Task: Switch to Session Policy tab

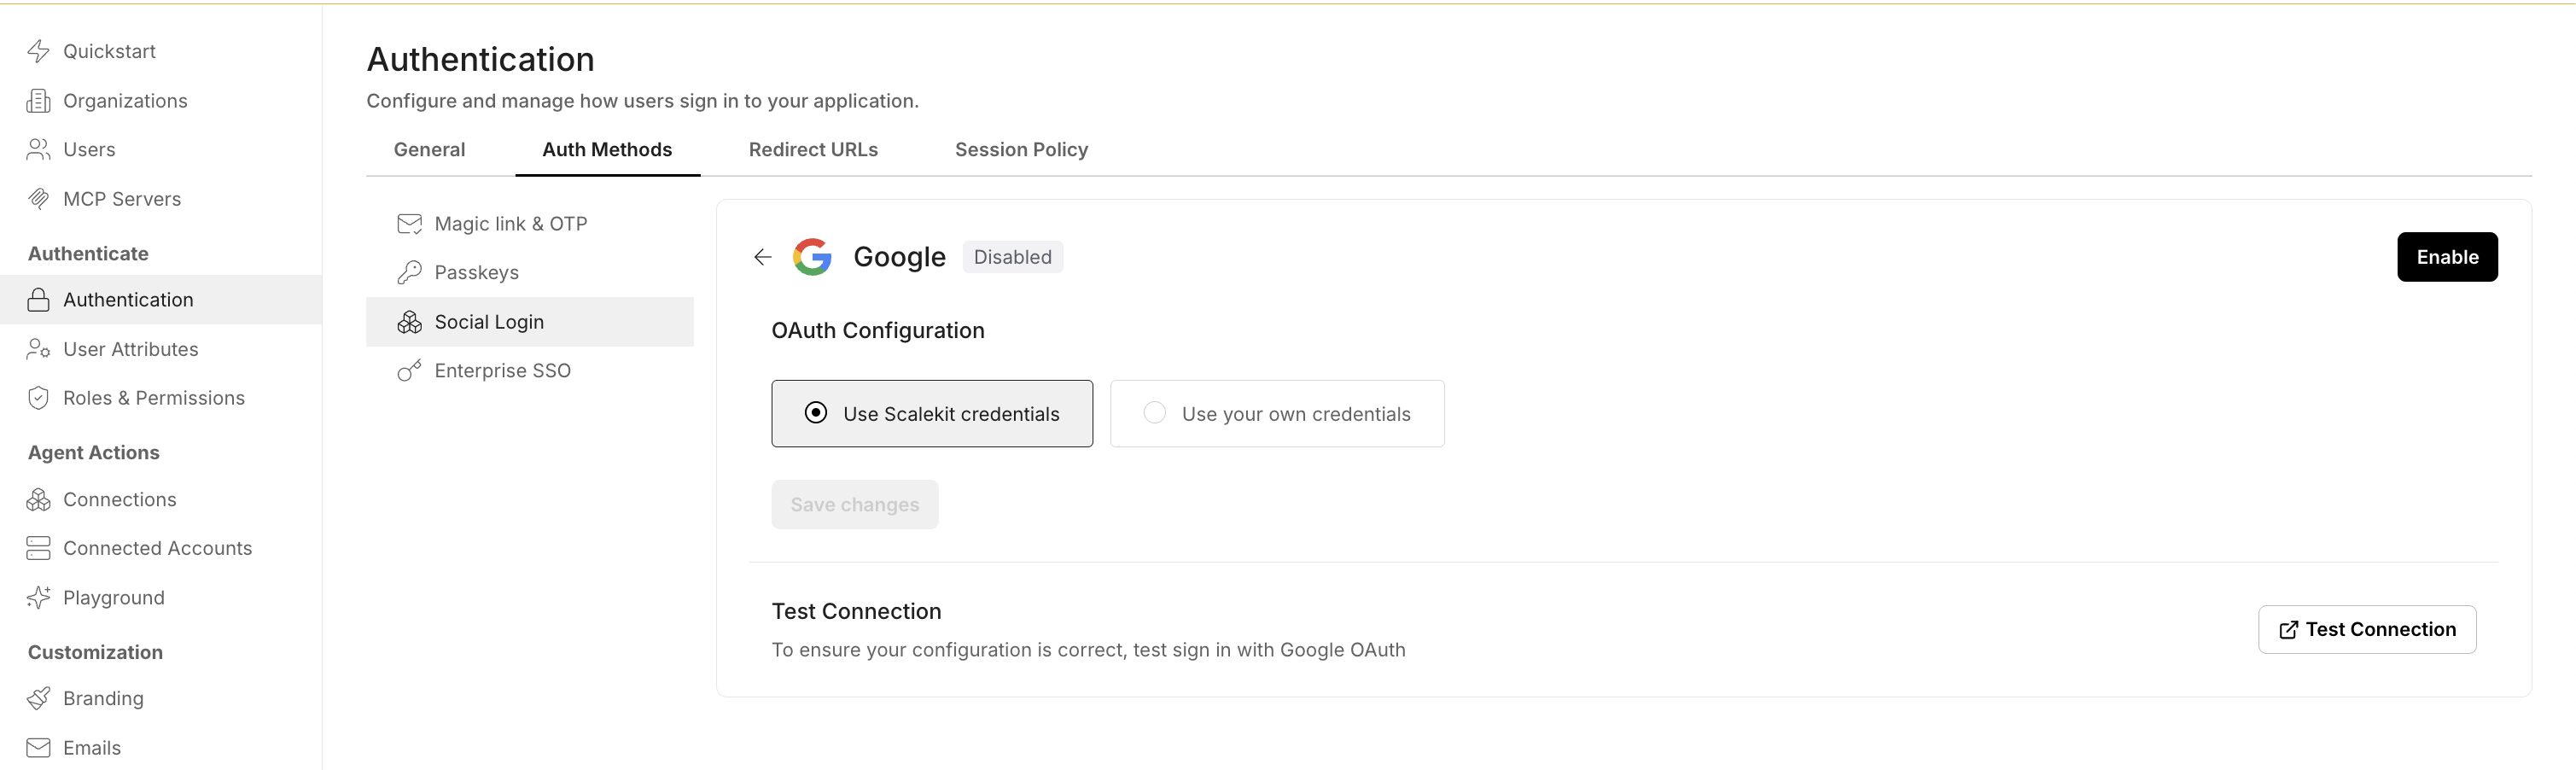Action: pyautogui.click(x=1021, y=149)
